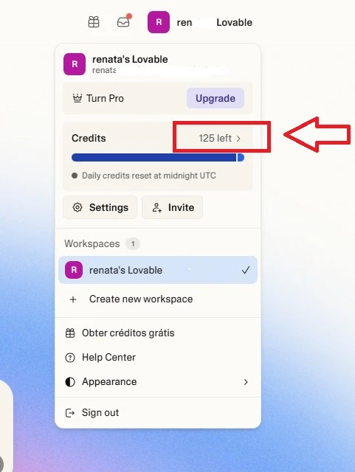The height and width of the screenshot is (472, 355).
Task: Click the crown icon beside Turn Pro
Action: [77, 98]
